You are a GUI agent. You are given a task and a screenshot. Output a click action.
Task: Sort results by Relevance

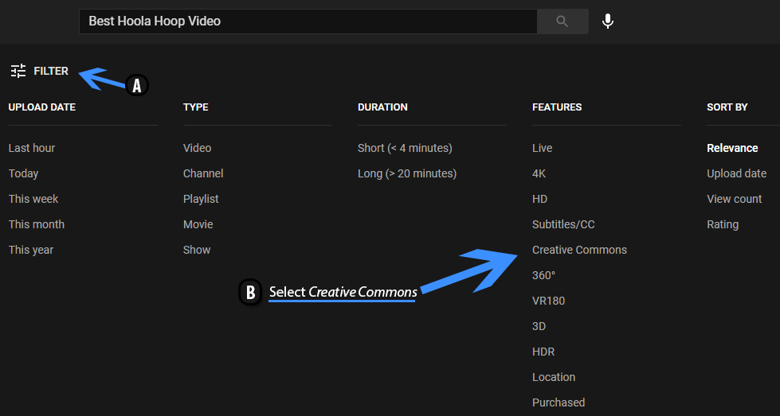(732, 148)
